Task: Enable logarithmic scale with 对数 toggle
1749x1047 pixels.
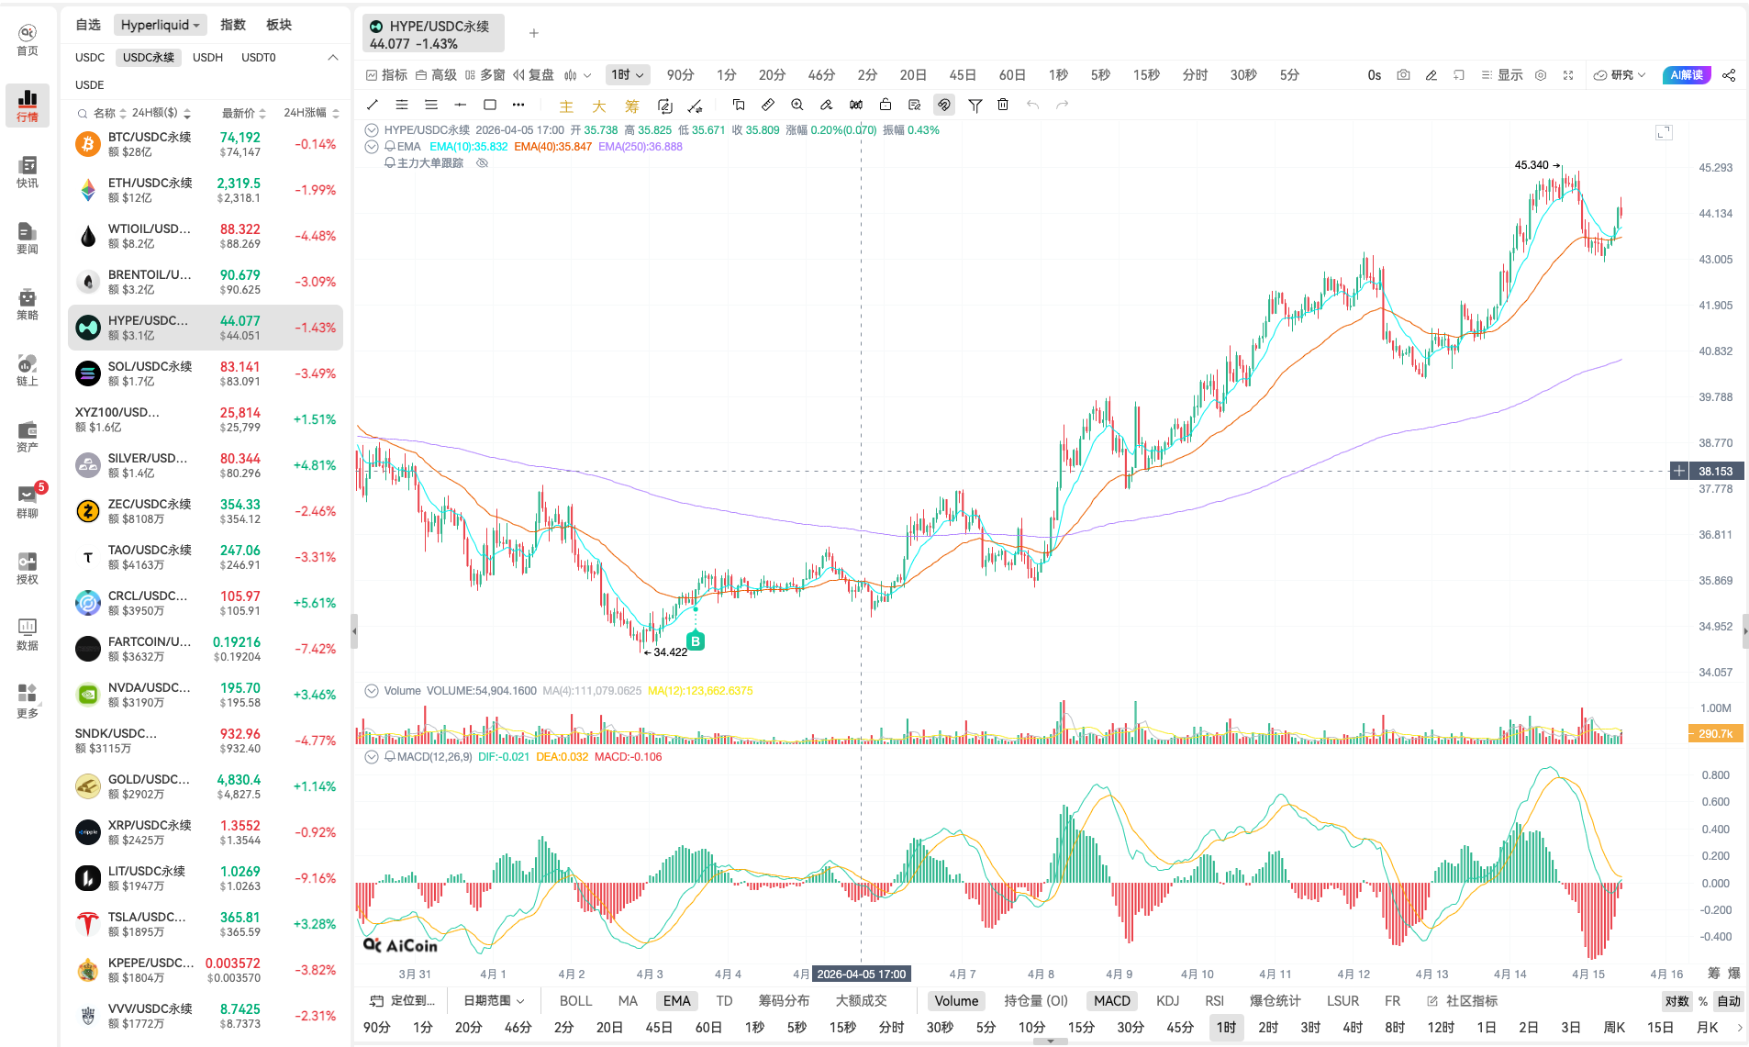Action: tap(1677, 1001)
